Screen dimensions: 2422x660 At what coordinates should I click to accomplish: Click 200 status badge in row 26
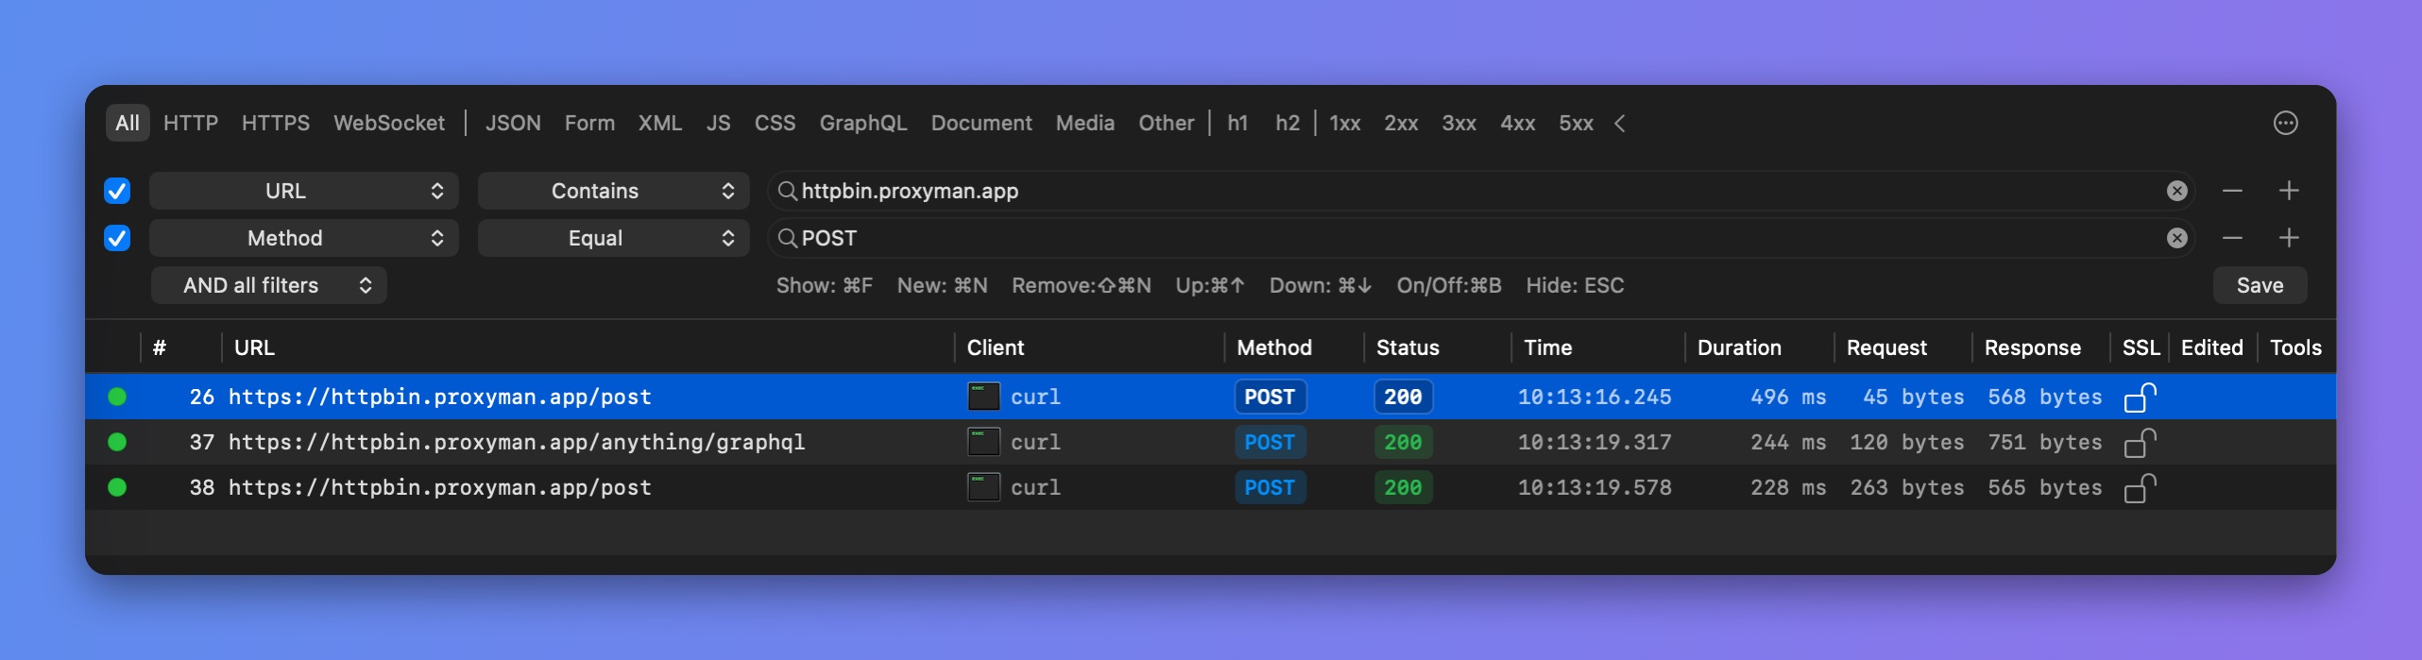tap(1403, 397)
